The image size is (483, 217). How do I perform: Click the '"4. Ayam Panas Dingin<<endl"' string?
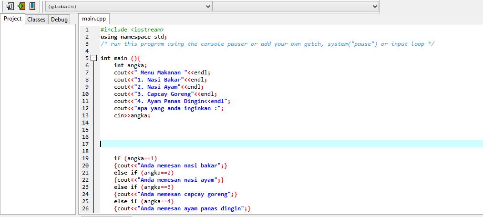pyautogui.click(x=181, y=101)
